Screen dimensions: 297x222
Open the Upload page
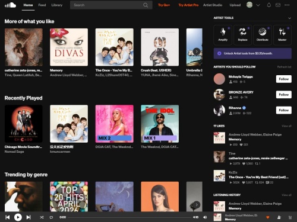[x=235, y=5]
